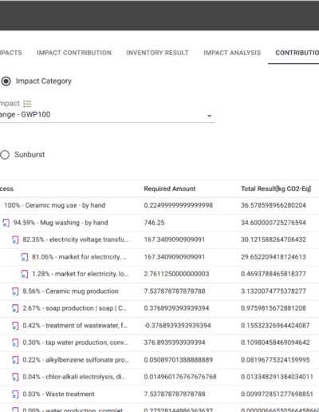Select the 94.59% - Mug washing - by hand row
Screen dimensions: 319x412
(x=159, y=223)
